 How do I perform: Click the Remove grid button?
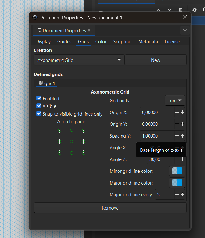[x=110, y=208]
